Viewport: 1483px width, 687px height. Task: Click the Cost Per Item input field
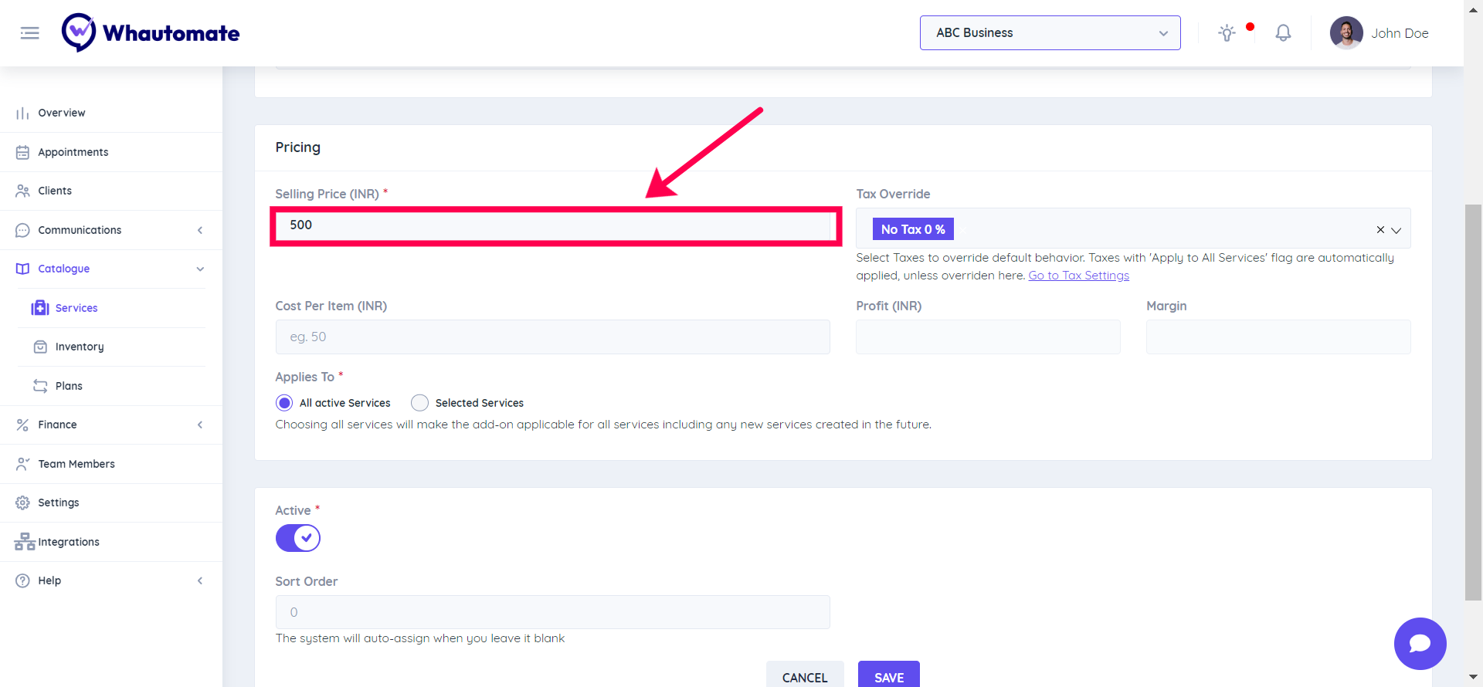click(552, 337)
